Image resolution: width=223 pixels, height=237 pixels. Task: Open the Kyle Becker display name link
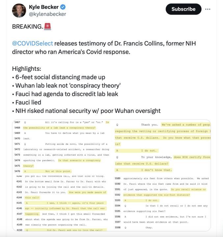pyautogui.click(x=43, y=7)
